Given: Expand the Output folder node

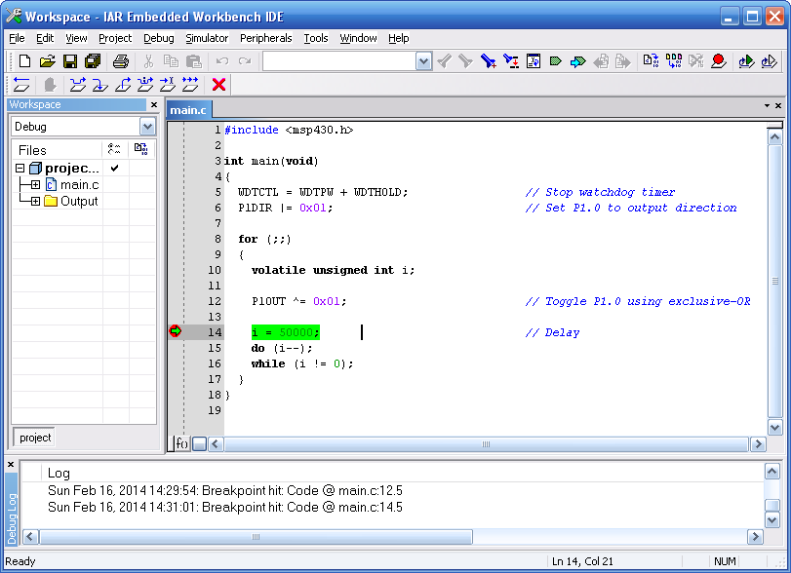Looking at the screenshot, I should pyautogui.click(x=35, y=202).
